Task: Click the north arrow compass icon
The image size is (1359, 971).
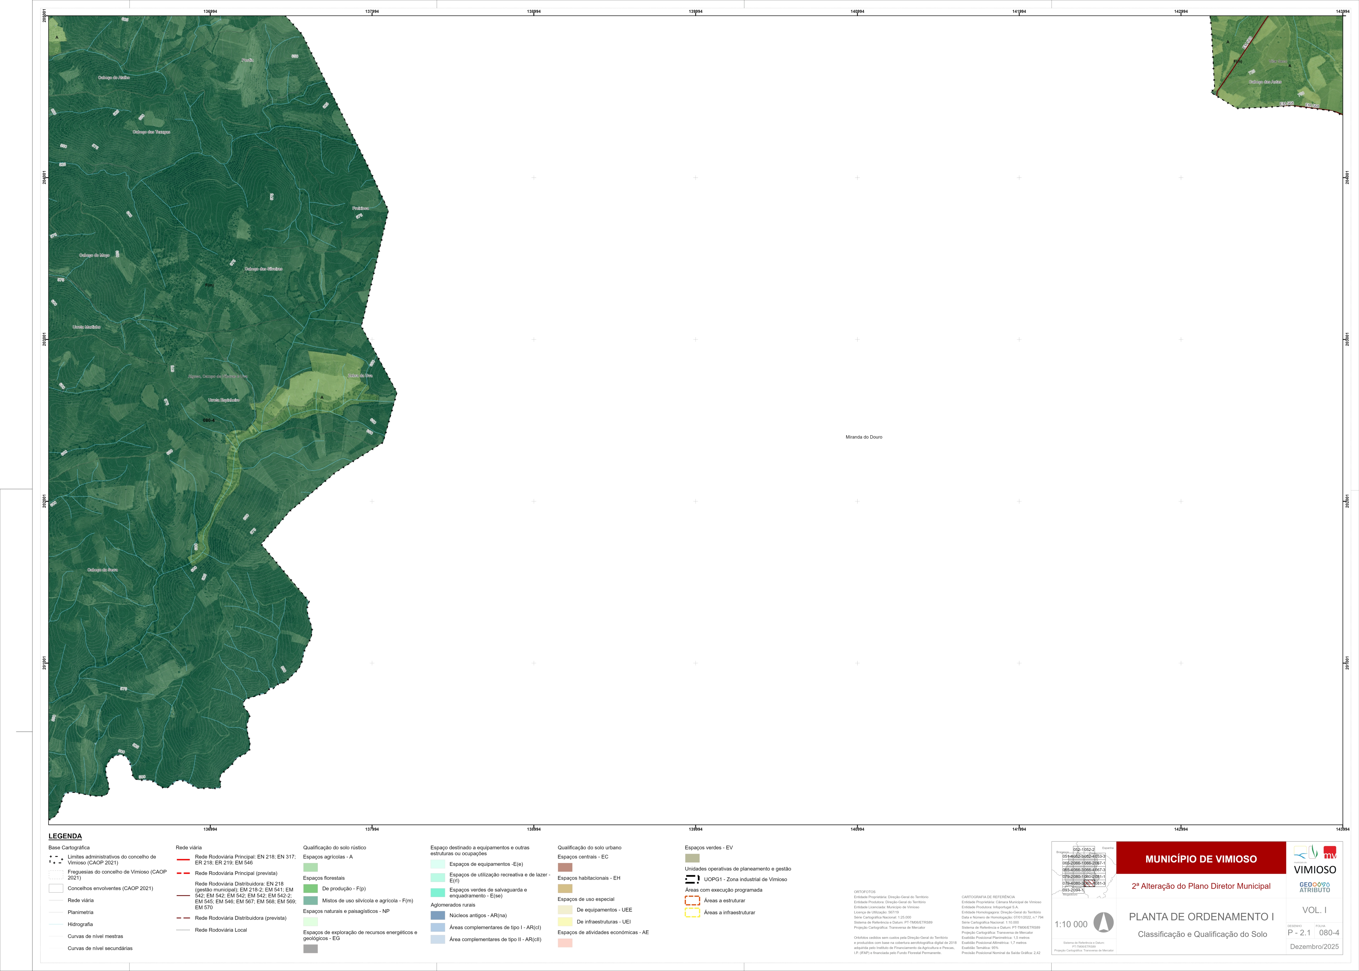Action: 1103,923
